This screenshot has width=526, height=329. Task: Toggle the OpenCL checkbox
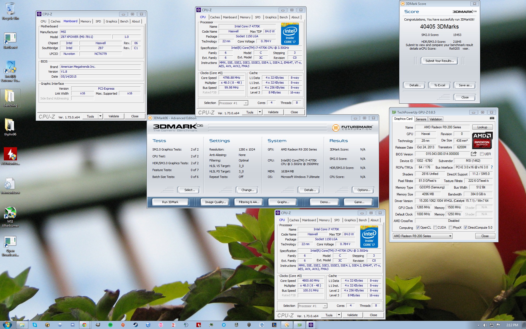pos(418,228)
